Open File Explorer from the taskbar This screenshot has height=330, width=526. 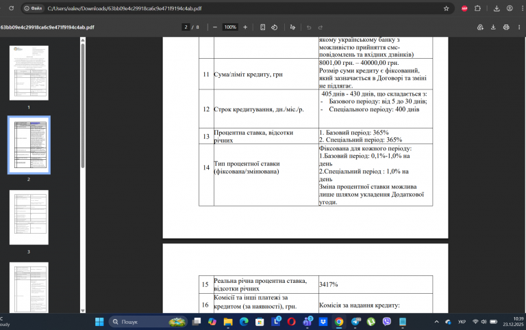[x=228, y=322]
